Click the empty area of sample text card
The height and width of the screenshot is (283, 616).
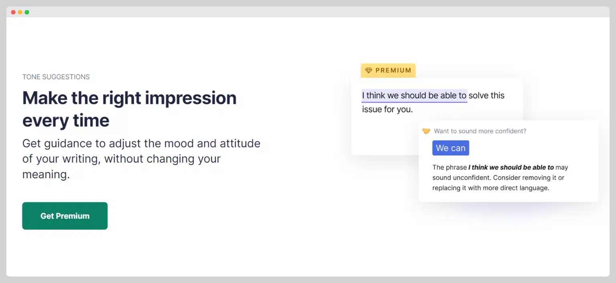click(x=385, y=136)
